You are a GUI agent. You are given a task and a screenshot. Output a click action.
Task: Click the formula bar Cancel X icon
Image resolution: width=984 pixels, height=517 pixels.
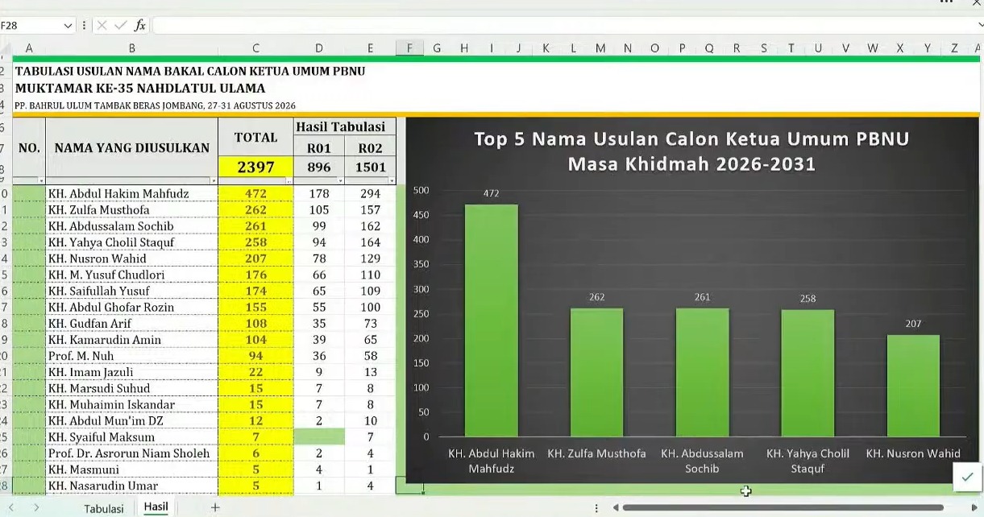(102, 25)
